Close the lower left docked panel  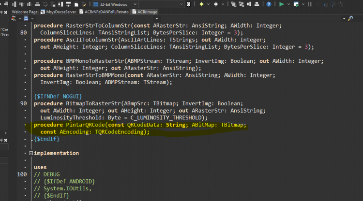(5, 140)
